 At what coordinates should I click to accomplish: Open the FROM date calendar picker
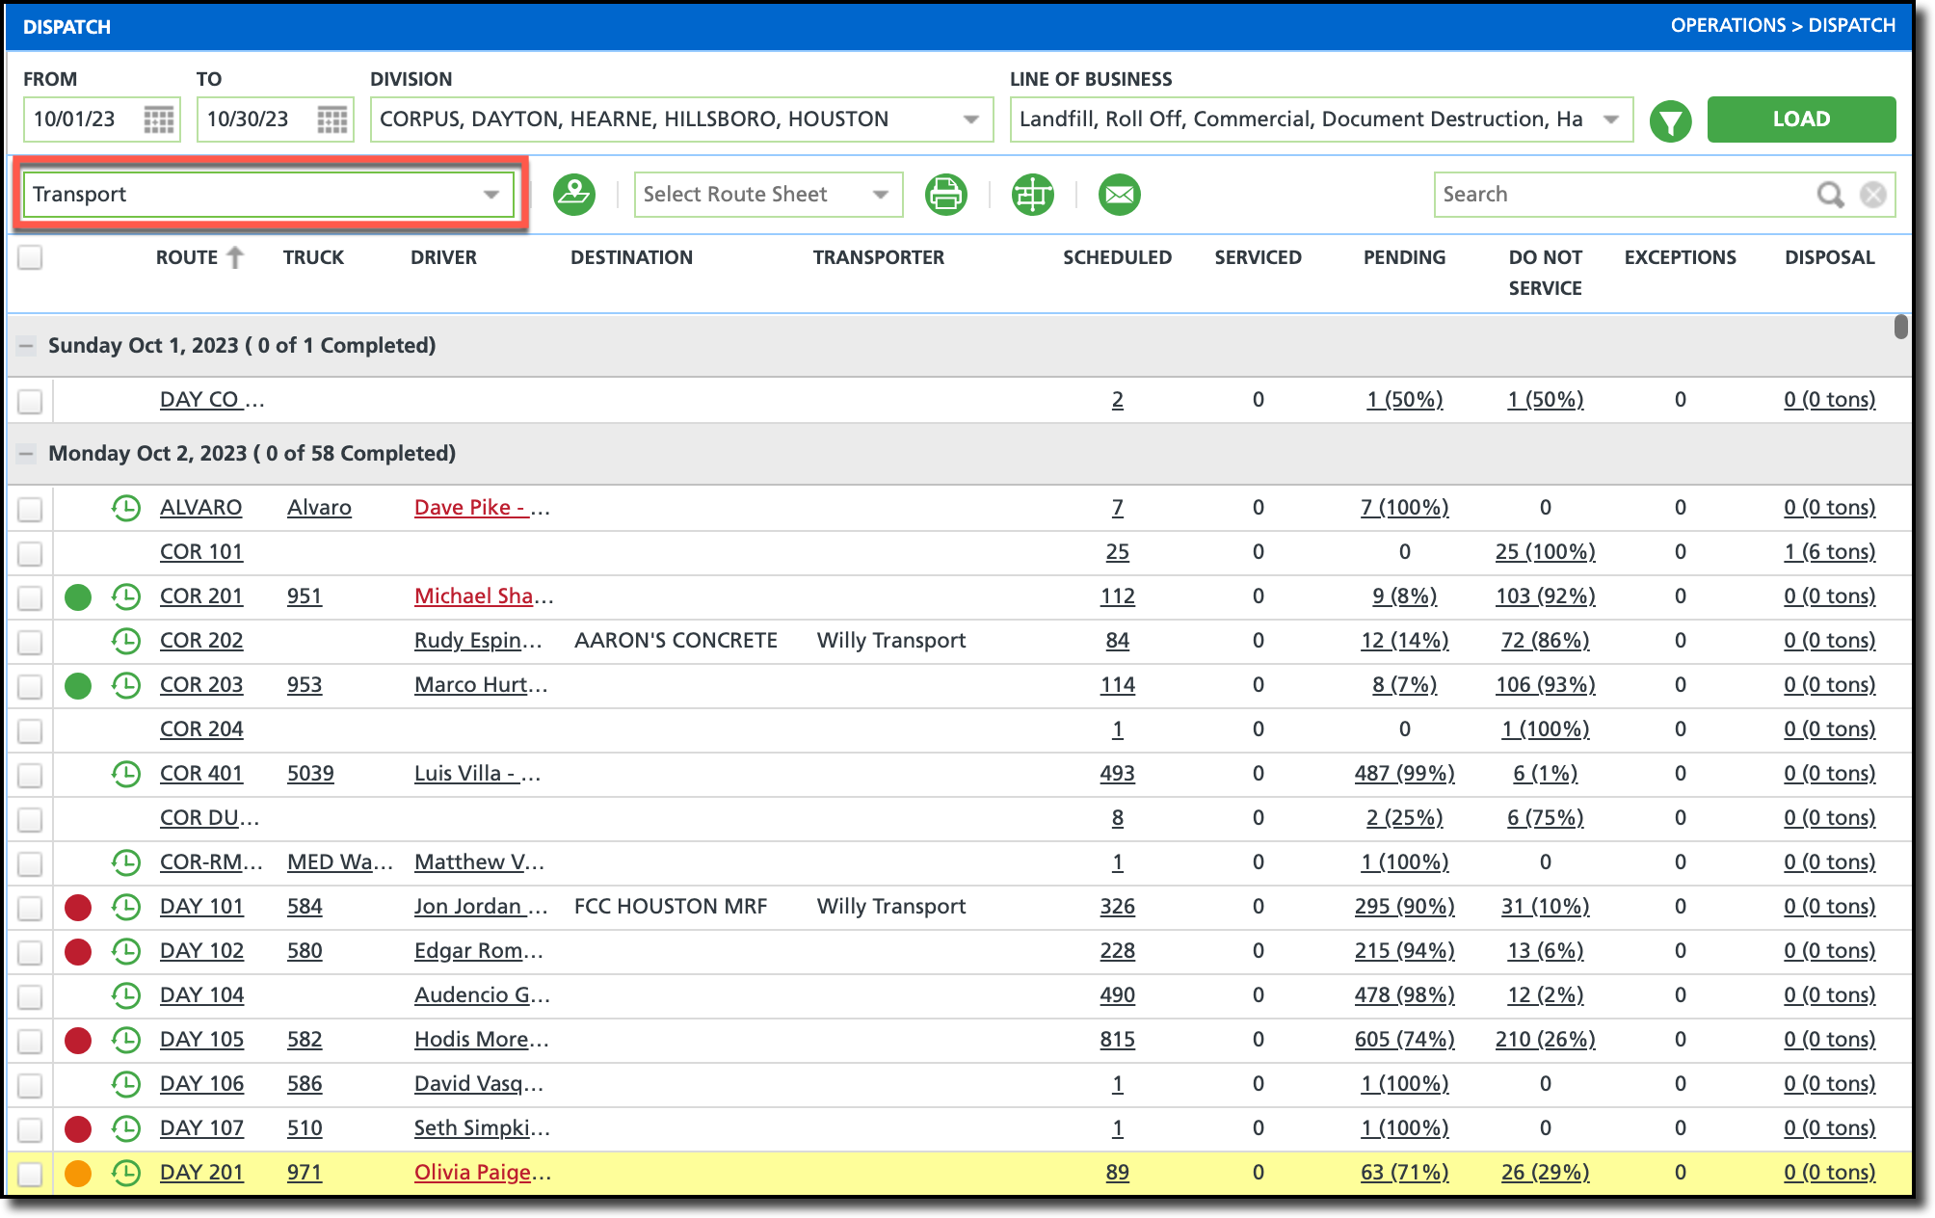[x=159, y=119]
